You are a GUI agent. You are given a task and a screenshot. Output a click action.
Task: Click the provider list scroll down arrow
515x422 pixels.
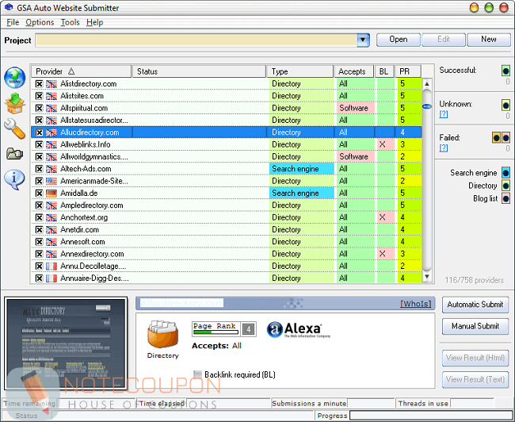click(x=426, y=277)
